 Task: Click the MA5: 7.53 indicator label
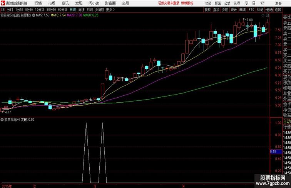[43, 15]
